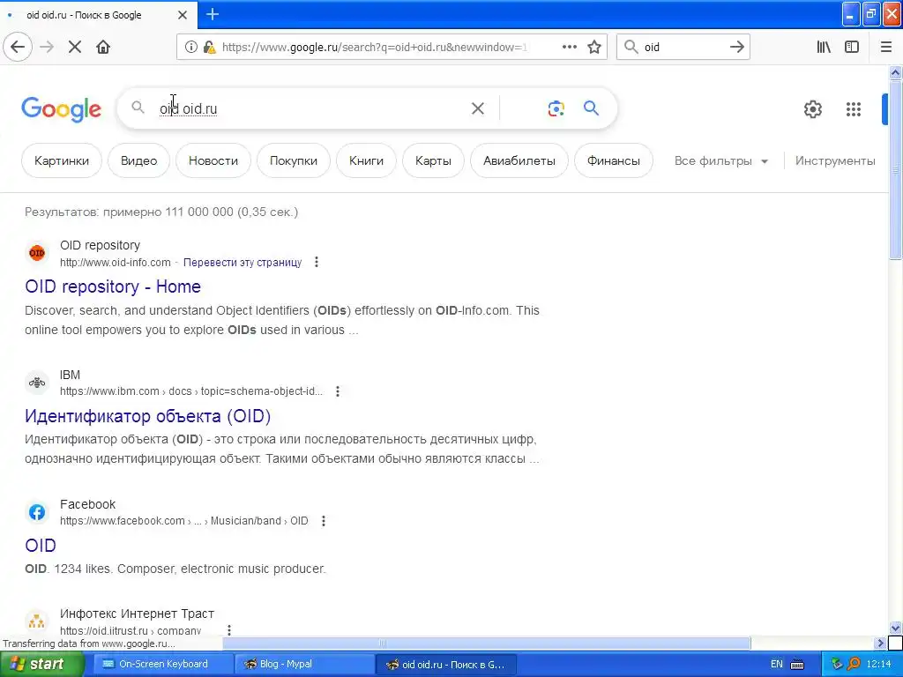The height and width of the screenshot is (677, 903).
Task: Open Google quick settings gear
Action: [812, 108]
